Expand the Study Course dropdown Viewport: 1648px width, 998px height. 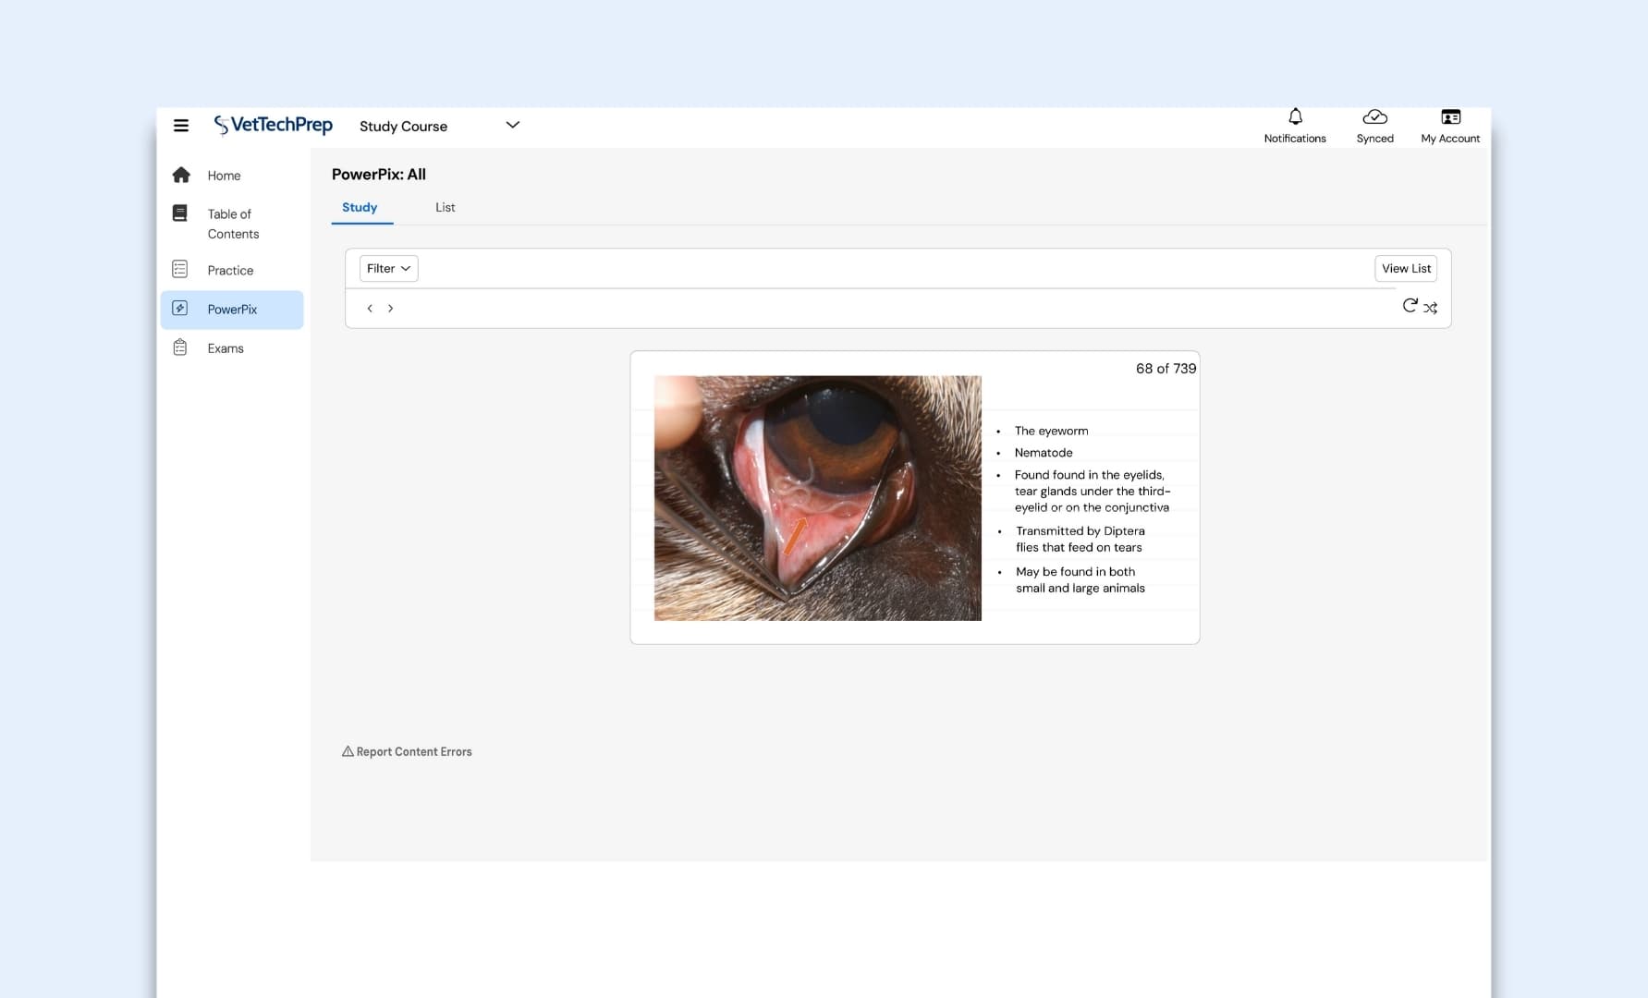tap(513, 125)
